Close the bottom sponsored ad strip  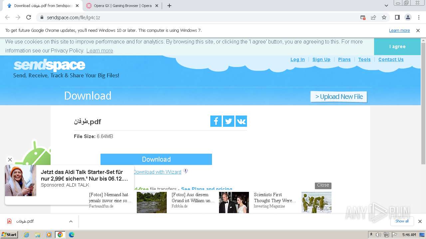(323, 185)
